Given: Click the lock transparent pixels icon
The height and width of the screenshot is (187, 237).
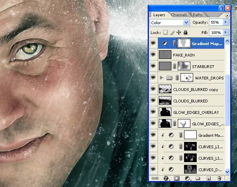Looking at the screenshot, I should tap(166, 32).
